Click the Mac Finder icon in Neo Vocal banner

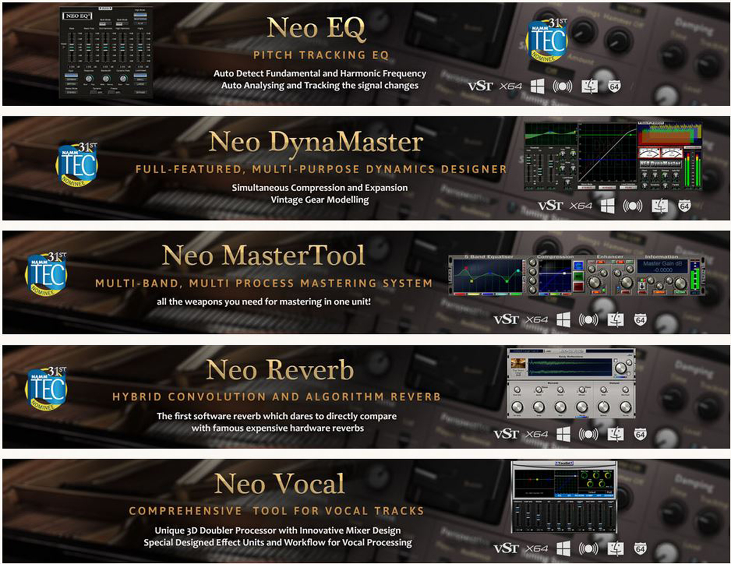coord(616,548)
